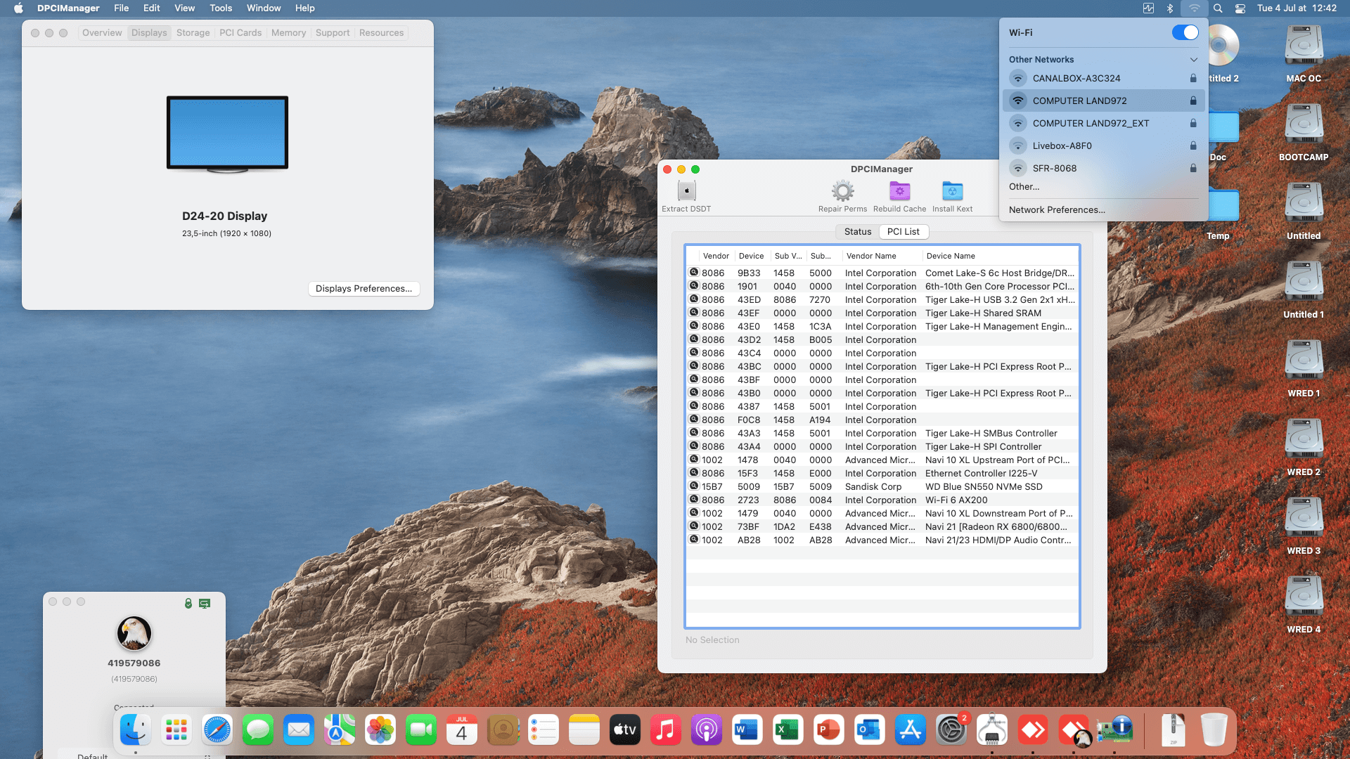Open Music from the Dock
The image size is (1350, 759).
click(x=665, y=731)
